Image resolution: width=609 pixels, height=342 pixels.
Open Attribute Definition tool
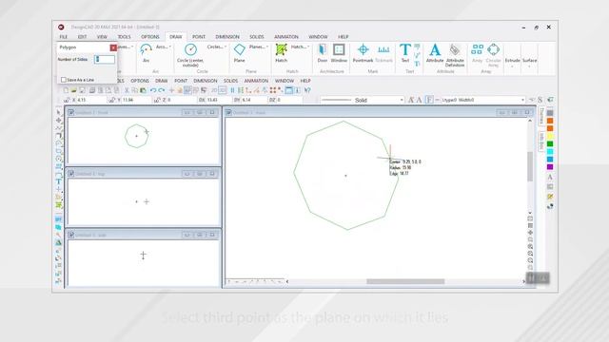pos(455,55)
